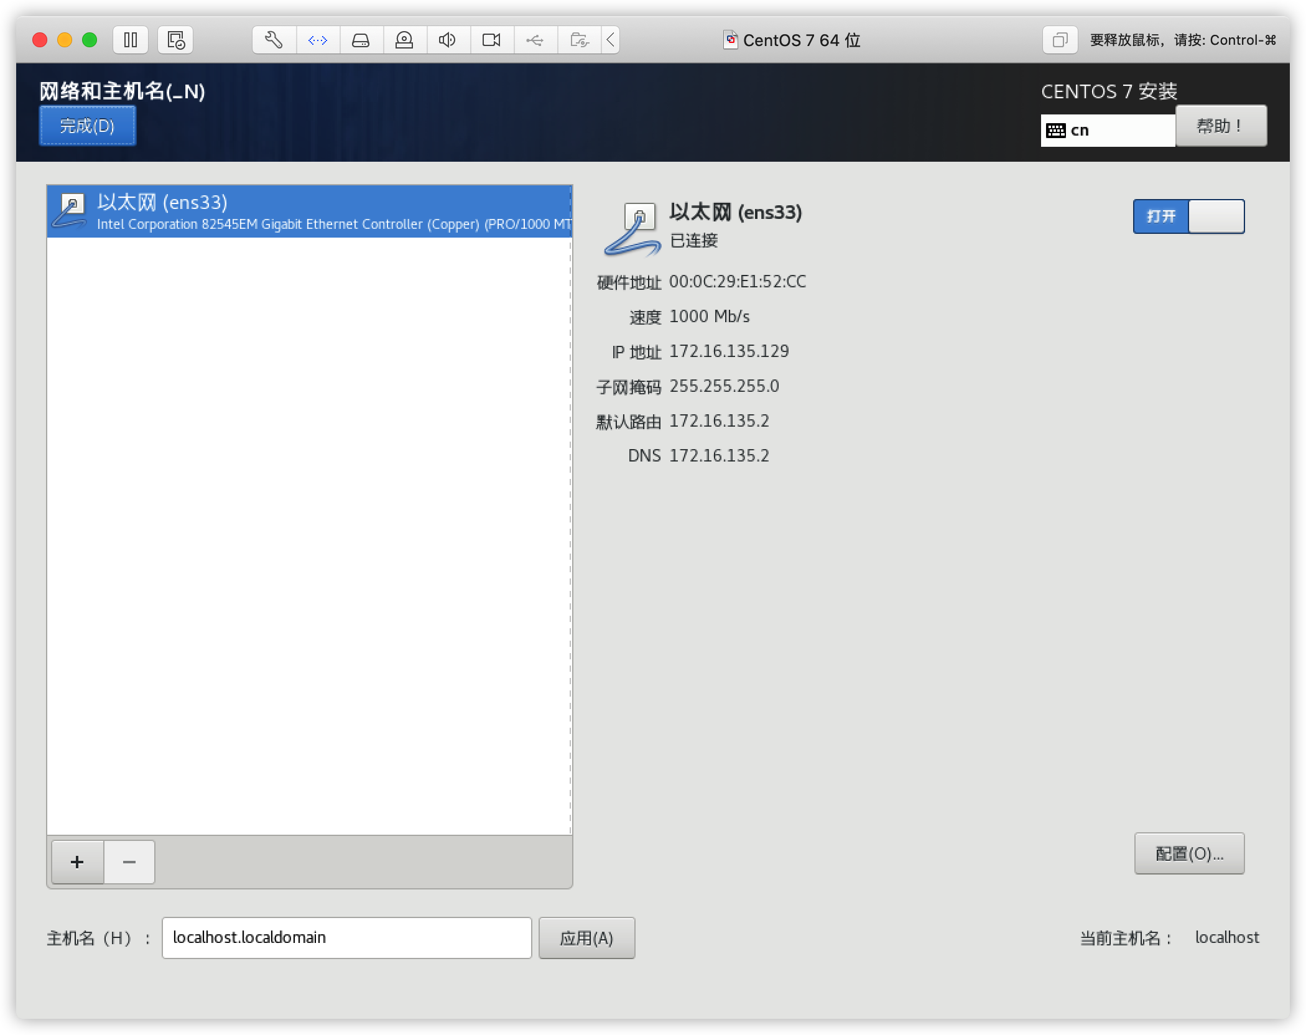Click the hard disk toolbar icon
The height and width of the screenshot is (1035, 1306).
pos(361,40)
